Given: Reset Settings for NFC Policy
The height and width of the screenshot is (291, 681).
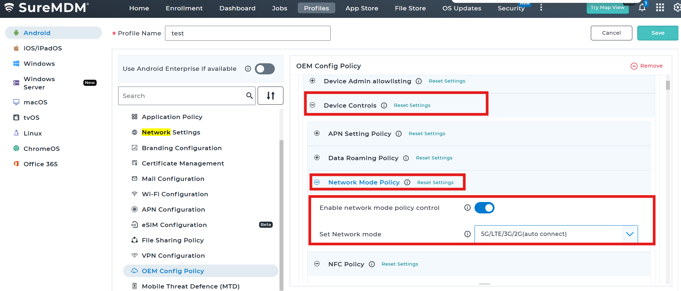Looking at the screenshot, I should (x=400, y=264).
